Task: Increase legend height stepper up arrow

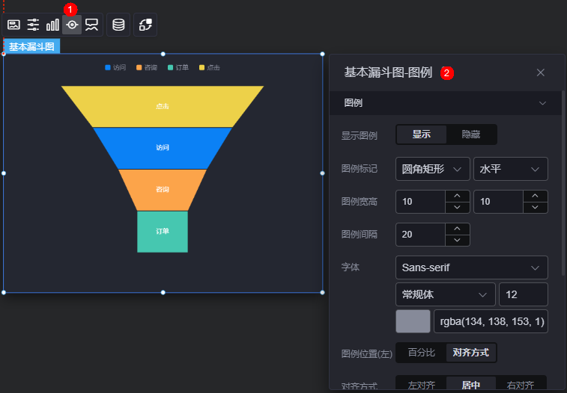Action: click(536, 196)
